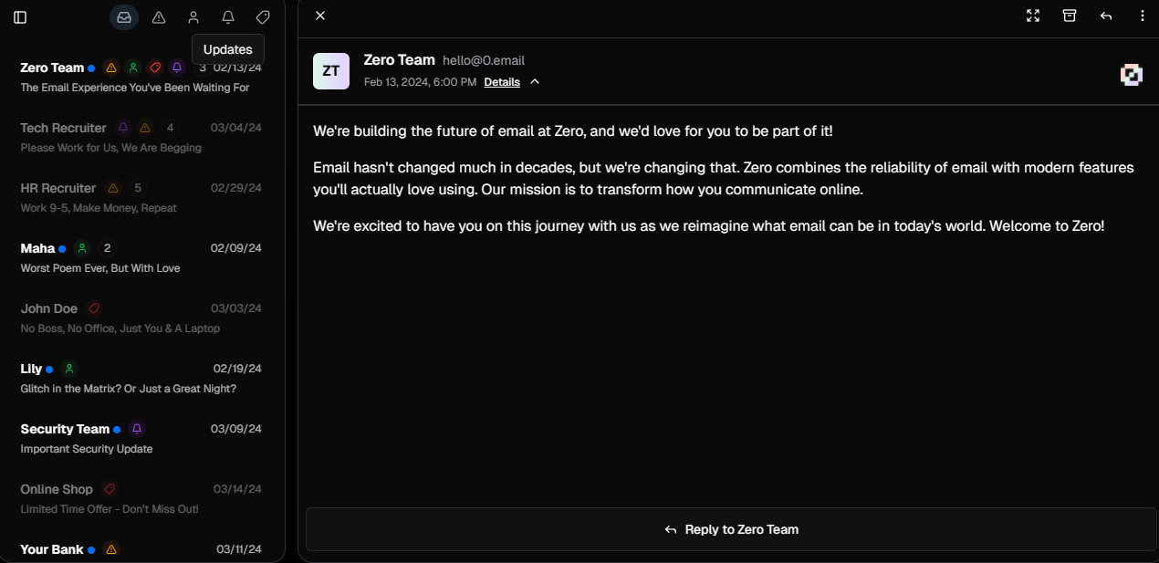
Task: Click the reply arrow in top toolbar
Action: 1106,16
